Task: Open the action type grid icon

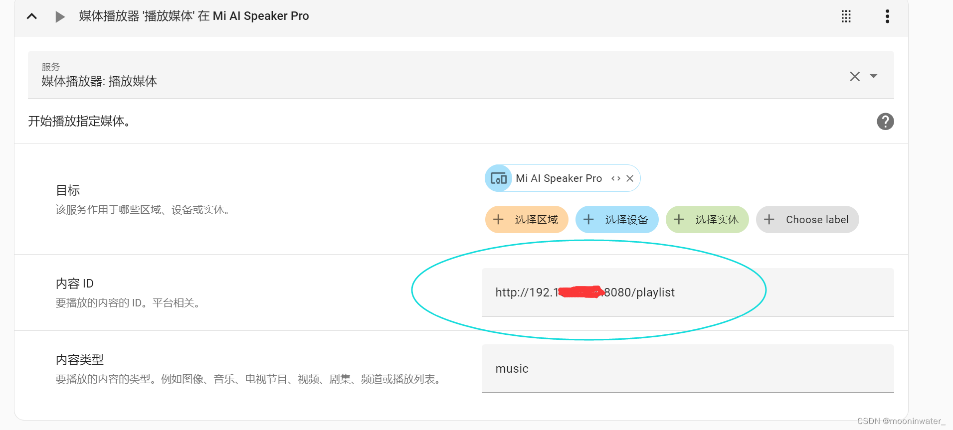Action: pyautogui.click(x=846, y=16)
